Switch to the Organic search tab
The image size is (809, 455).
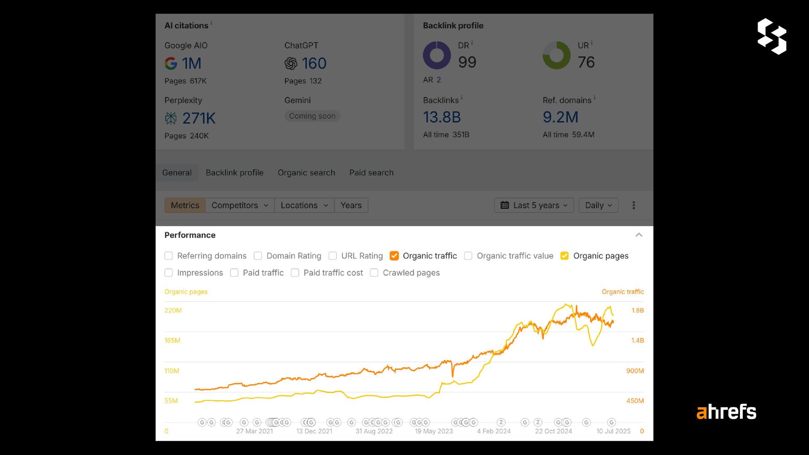(x=306, y=173)
